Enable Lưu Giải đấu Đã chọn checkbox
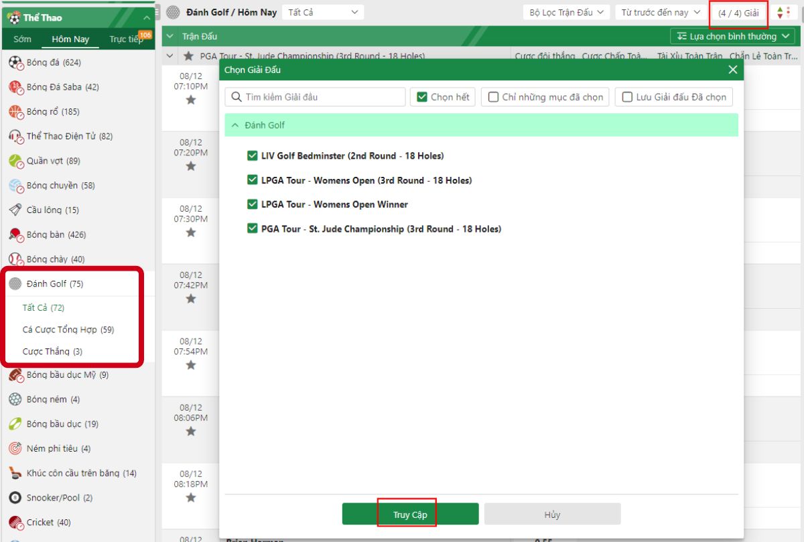804x542 pixels. [627, 97]
